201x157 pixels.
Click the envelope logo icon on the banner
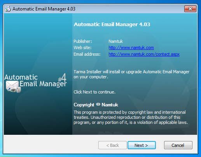click(x=13, y=86)
